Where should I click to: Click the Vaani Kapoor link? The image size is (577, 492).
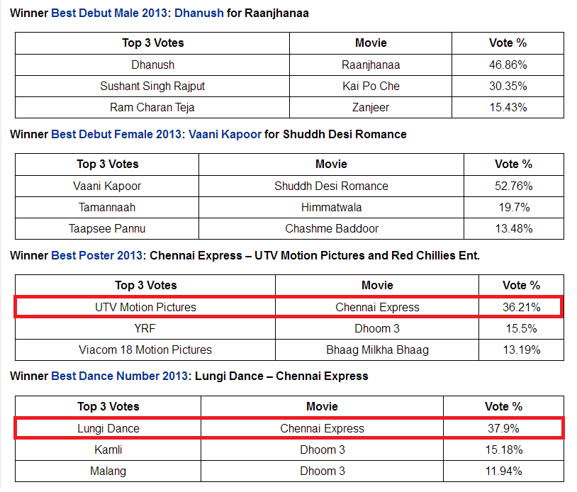[x=225, y=134]
